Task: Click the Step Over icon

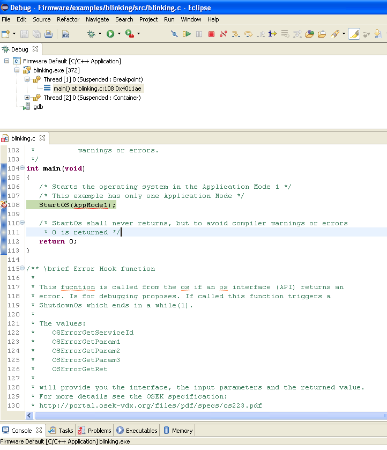Action: coord(248,34)
